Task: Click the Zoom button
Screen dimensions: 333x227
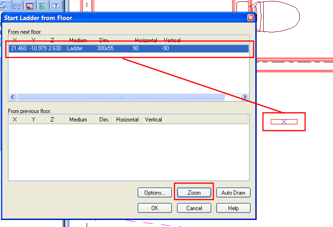Action: tap(194, 193)
